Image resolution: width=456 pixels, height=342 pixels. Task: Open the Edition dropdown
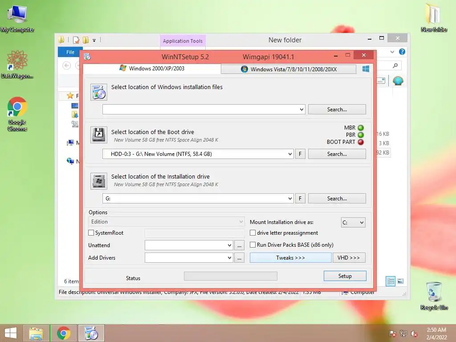point(166,222)
